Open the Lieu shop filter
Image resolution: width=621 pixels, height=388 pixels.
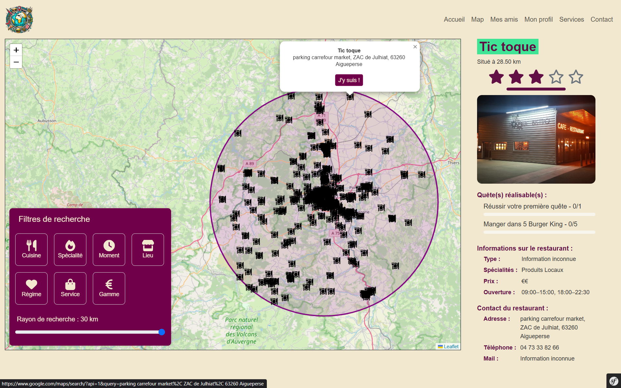pyautogui.click(x=148, y=250)
